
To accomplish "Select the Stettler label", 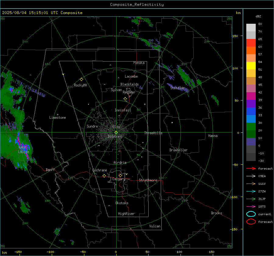I will tap(177, 88).
